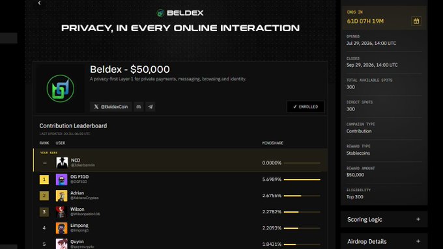Viewport: 443px width, 249px height.
Task: Click the Stablecoins reward type value
Action: 358,153
